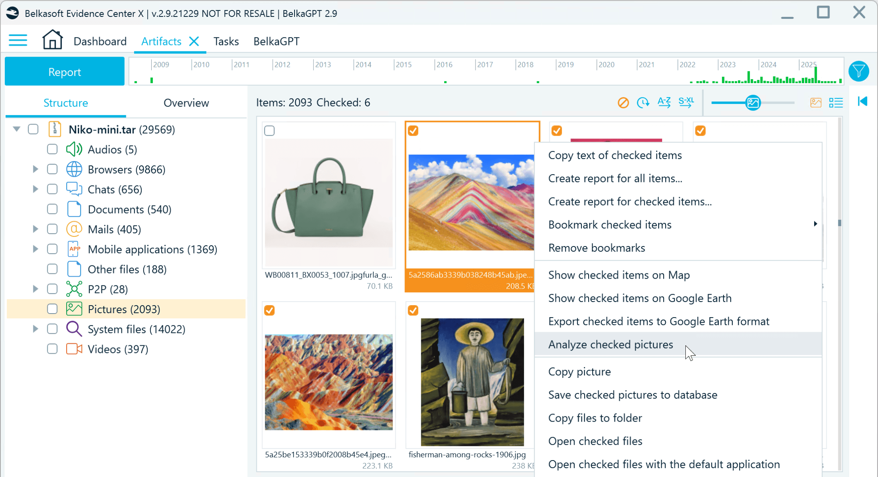Click the S-XL size sort icon
This screenshot has width=878, height=477.
[x=686, y=102]
